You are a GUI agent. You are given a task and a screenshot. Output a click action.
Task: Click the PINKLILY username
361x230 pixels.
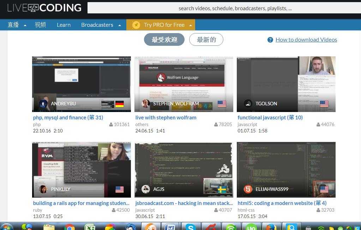tap(61, 189)
